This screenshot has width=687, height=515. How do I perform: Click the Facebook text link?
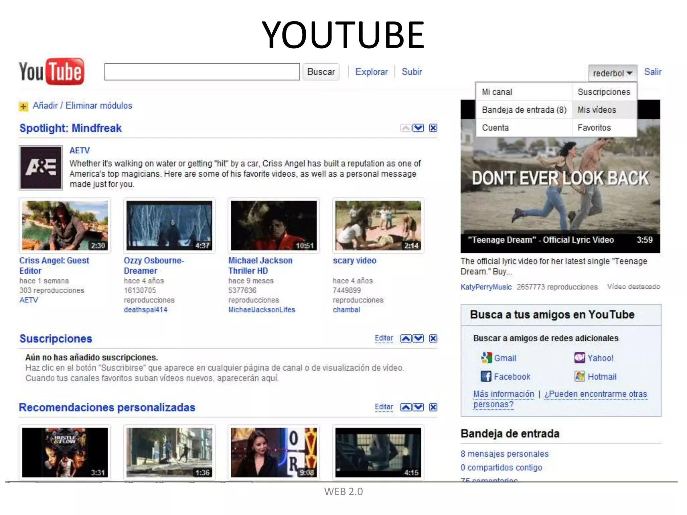coord(512,377)
